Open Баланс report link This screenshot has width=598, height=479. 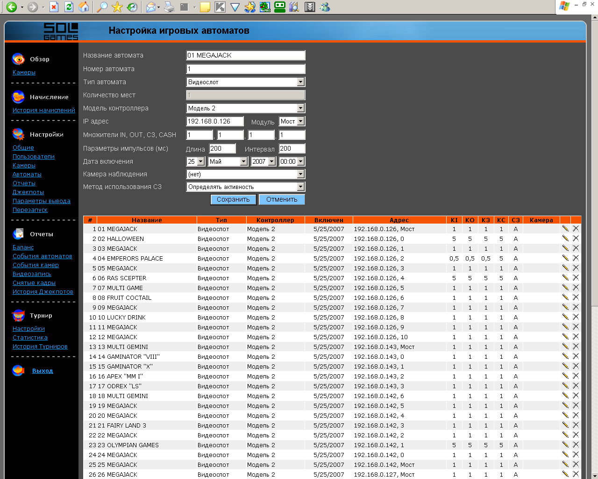tap(23, 247)
